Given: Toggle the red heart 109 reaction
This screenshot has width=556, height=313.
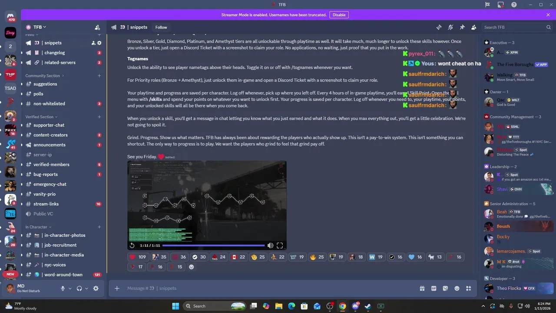Looking at the screenshot, I should [137, 257].
